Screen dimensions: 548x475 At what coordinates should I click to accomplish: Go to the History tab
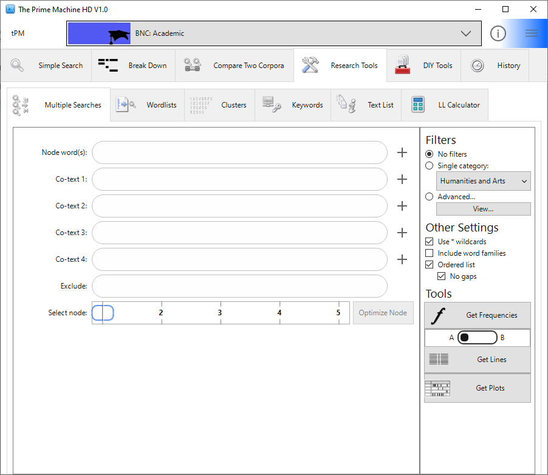pyautogui.click(x=495, y=66)
